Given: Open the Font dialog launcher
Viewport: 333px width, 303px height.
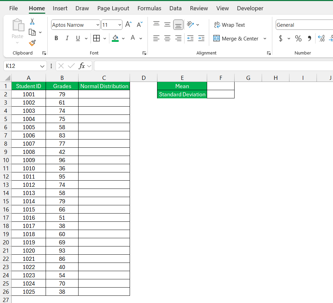Looking at the screenshot, I should pyautogui.click(x=144, y=53).
